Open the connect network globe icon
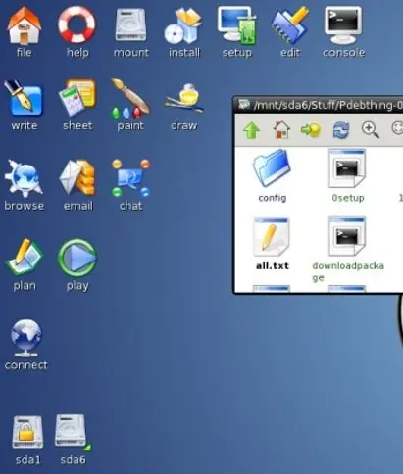The image size is (403, 474). coord(26,338)
